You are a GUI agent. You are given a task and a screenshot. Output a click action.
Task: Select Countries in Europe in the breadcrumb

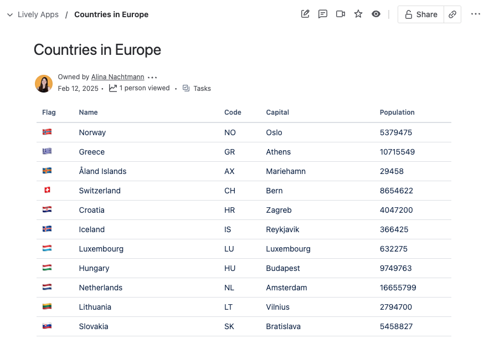(111, 14)
